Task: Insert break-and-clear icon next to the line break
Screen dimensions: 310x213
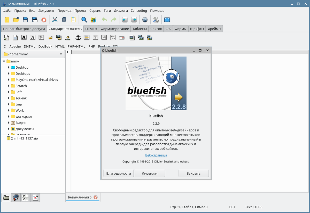Action: point(59,38)
